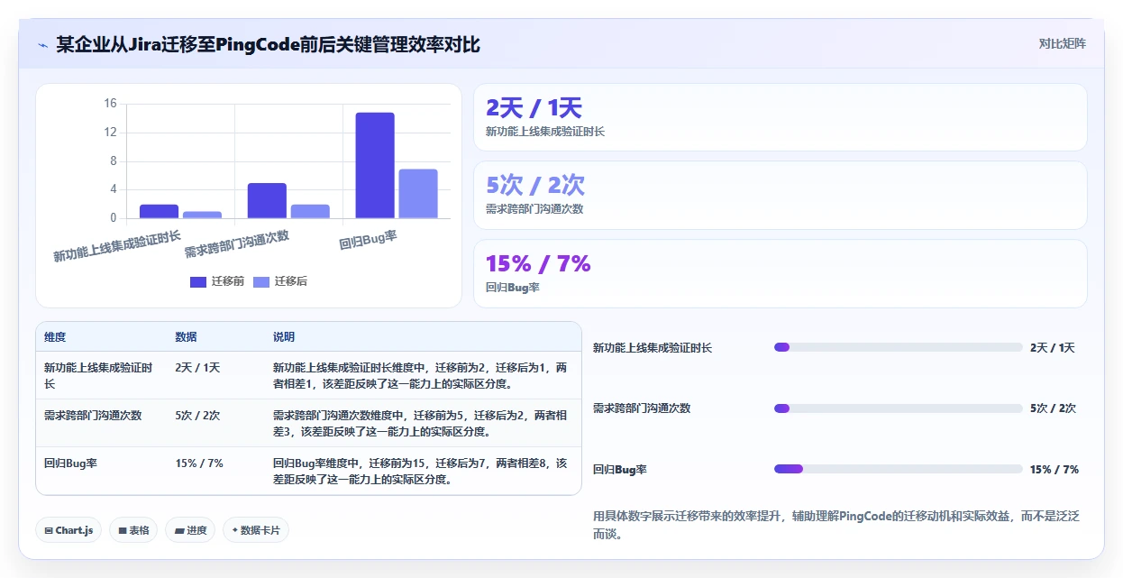This screenshot has width=1123, height=578.
Task: Click the 迁移前 bar for 回归Bug率
Action: pyautogui.click(x=375, y=165)
